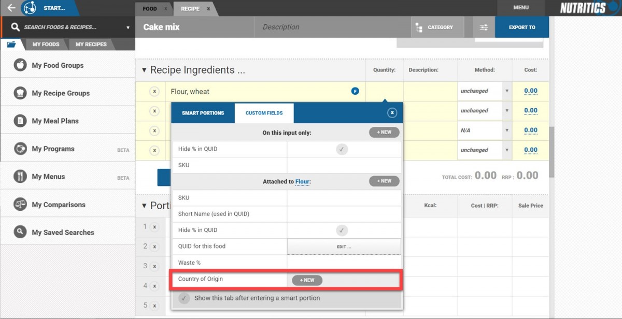This screenshot has width=622, height=319.
Task: Switch to the Smart Portions tab
Action: (203, 113)
